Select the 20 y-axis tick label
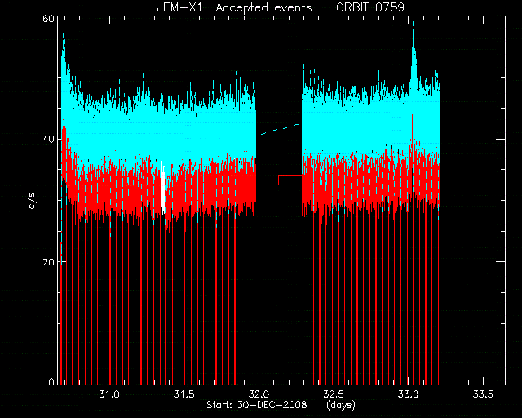The width and height of the screenshot is (522, 418). pos(48,262)
